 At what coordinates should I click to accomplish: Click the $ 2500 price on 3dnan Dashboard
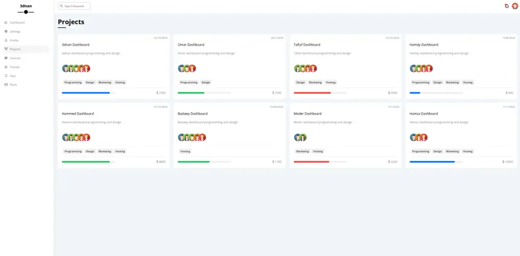[x=161, y=93]
